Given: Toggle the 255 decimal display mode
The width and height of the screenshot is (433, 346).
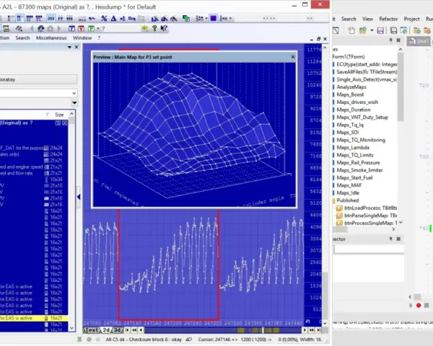Looking at the screenshot, I should [51, 19].
